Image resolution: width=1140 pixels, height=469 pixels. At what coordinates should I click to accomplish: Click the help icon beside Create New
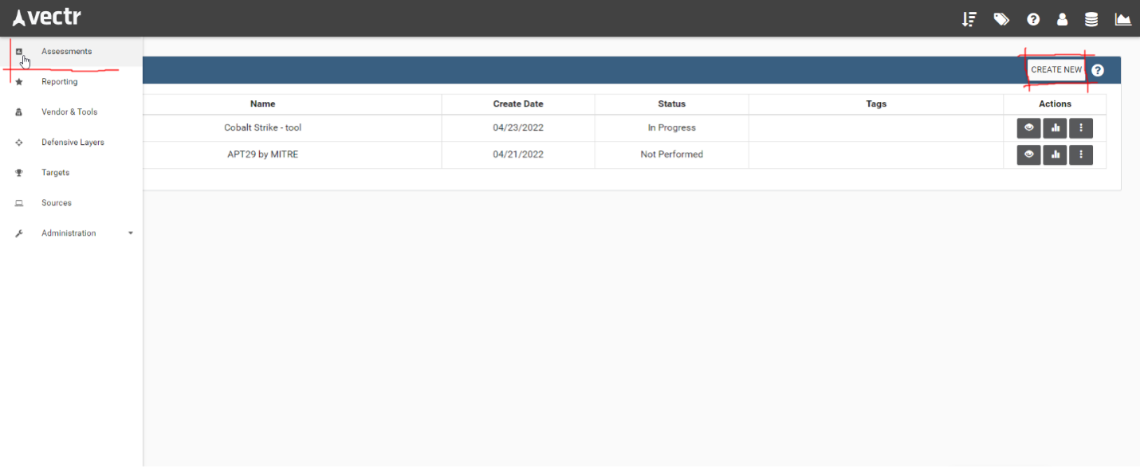1098,70
